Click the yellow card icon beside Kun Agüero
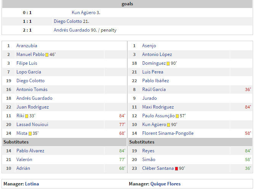Screen dimensions: 255x190 [x=168, y=125]
